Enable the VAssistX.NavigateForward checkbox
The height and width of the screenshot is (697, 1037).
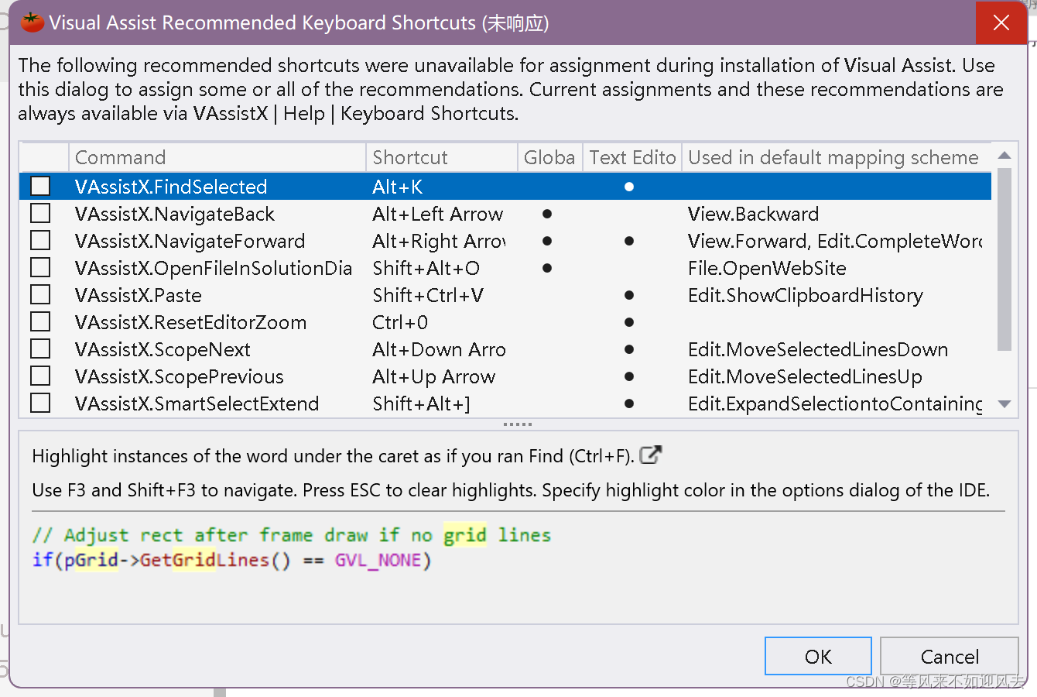pyautogui.click(x=40, y=240)
